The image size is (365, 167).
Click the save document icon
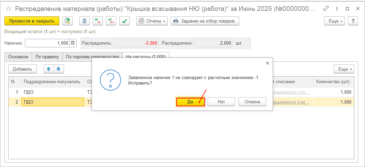[67, 21]
